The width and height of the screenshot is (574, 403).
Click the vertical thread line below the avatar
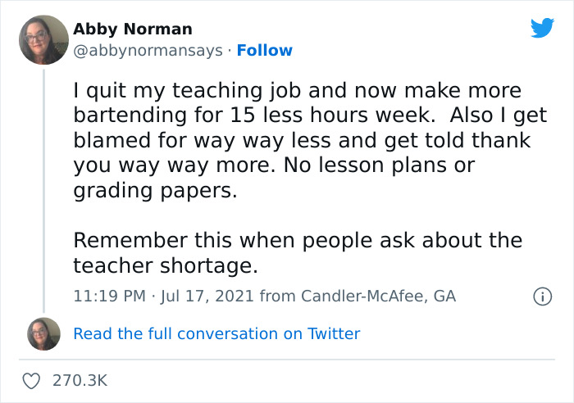coord(43,188)
